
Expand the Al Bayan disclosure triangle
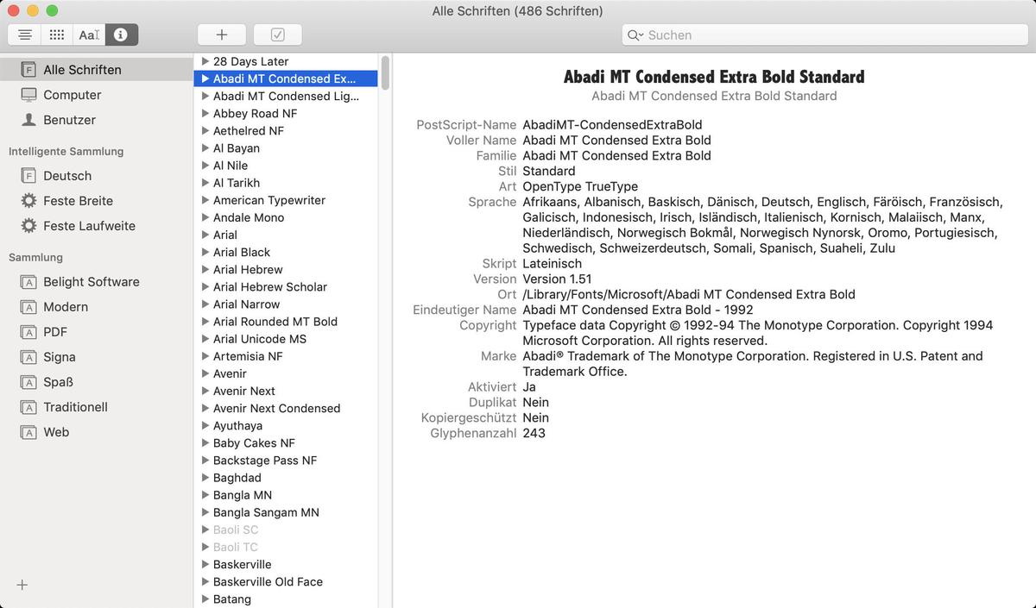[205, 148]
